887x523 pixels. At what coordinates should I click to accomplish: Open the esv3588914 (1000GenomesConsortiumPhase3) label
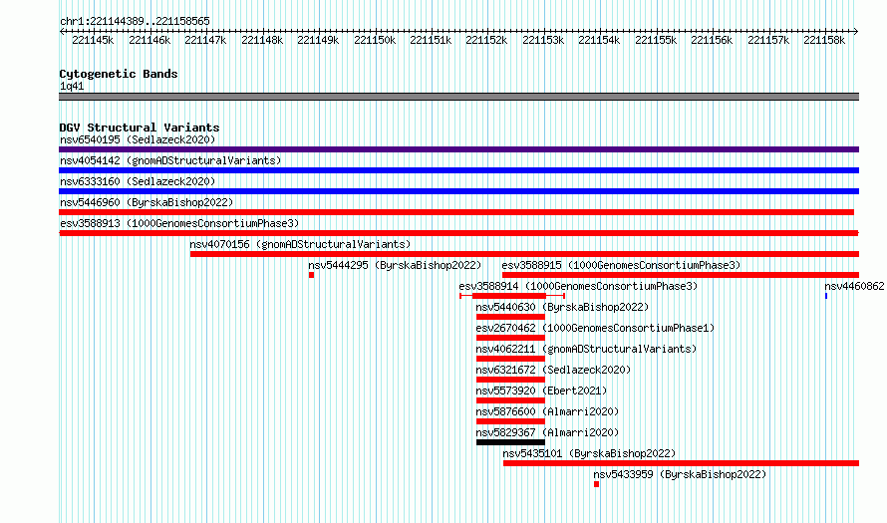(x=578, y=286)
